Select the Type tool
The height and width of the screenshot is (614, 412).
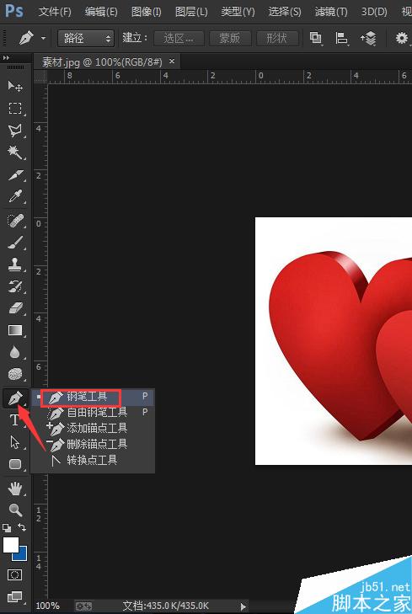pos(15,420)
